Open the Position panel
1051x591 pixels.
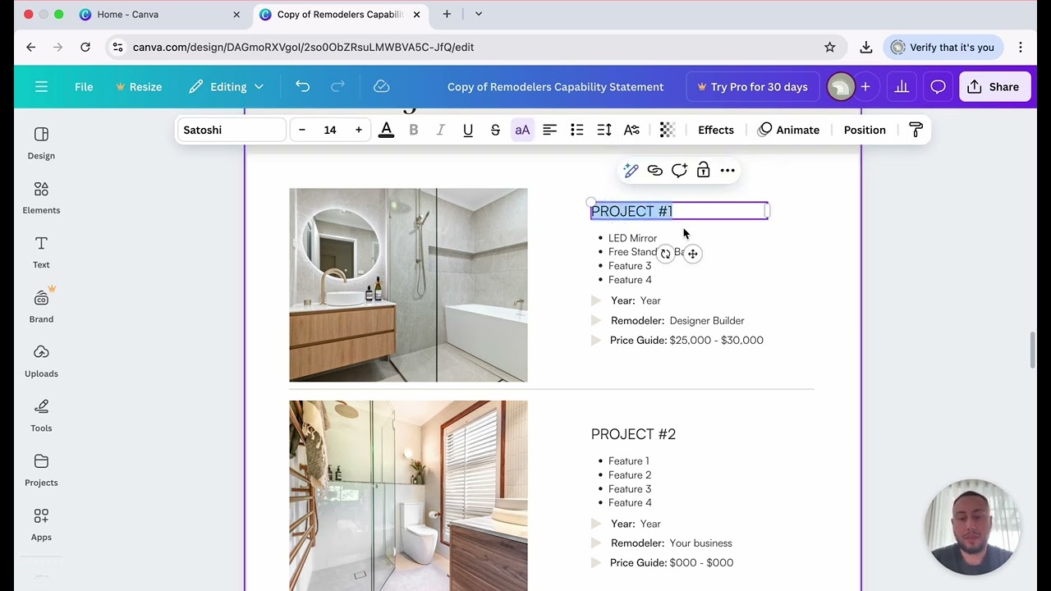click(865, 130)
